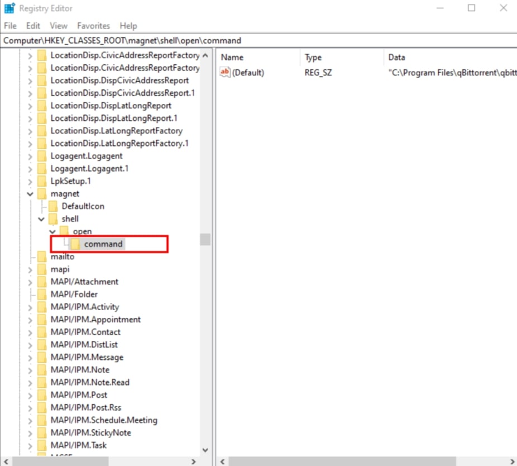The image size is (517, 466).
Task: Open the Help menu
Action: point(128,26)
